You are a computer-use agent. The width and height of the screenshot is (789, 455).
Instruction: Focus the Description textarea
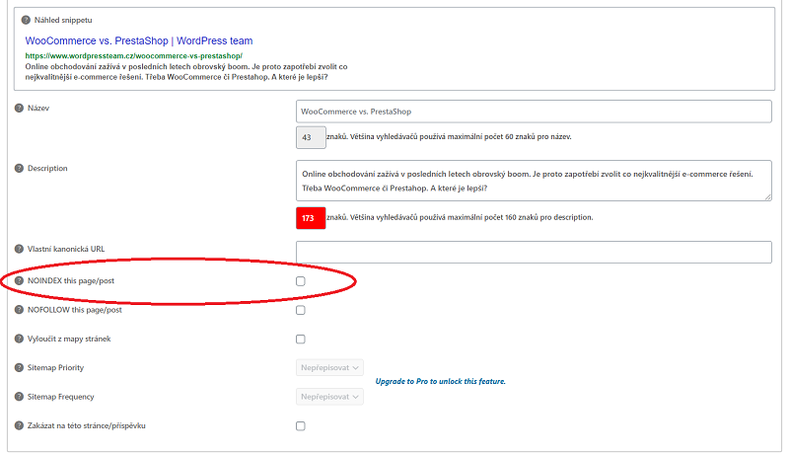(534, 181)
